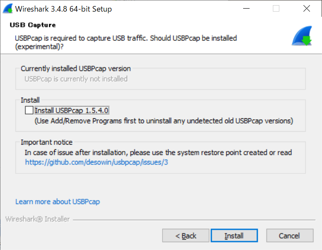Click the Add/Remove Programs hint text

click(x=164, y=121)
